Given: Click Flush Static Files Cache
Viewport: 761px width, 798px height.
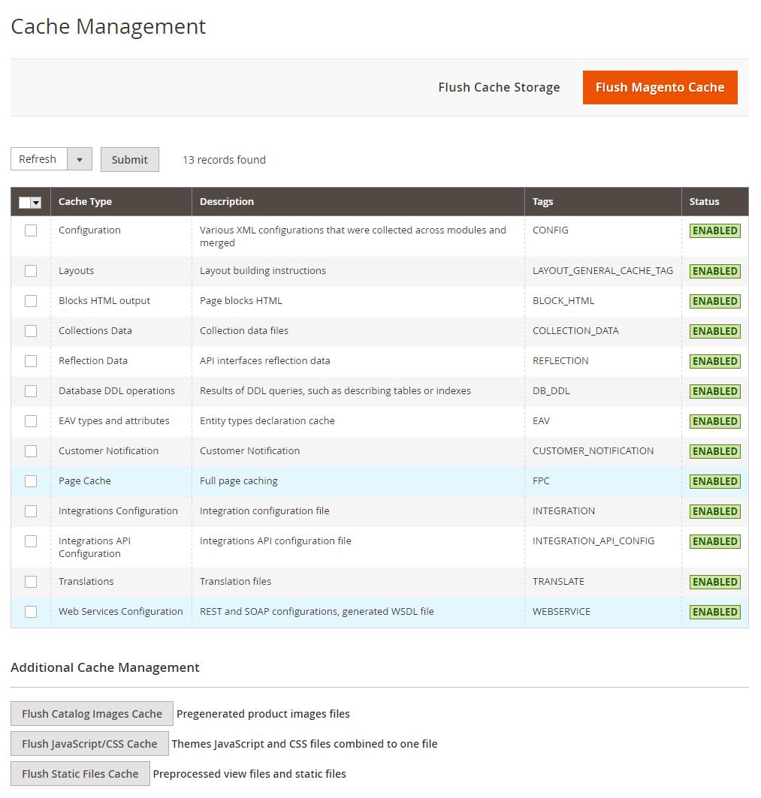Looking at the screenshot, I should coord(80,773).
